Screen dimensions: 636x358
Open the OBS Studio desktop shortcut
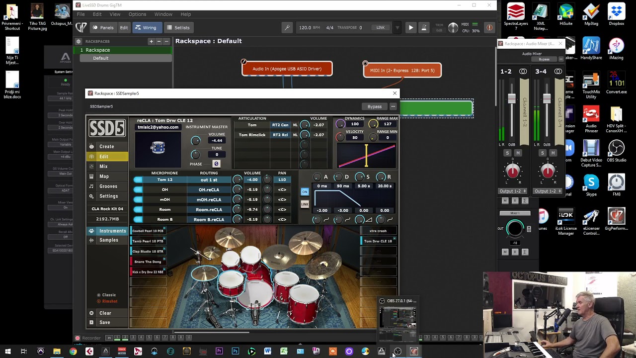[616, 152]
